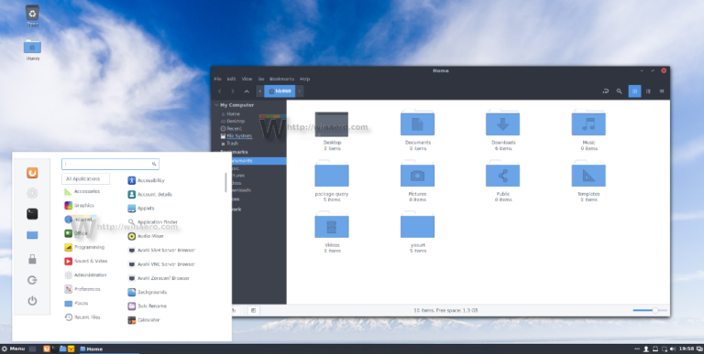
Task: Collapse the My Computer section in sidebar
Action: pos(217,105)
